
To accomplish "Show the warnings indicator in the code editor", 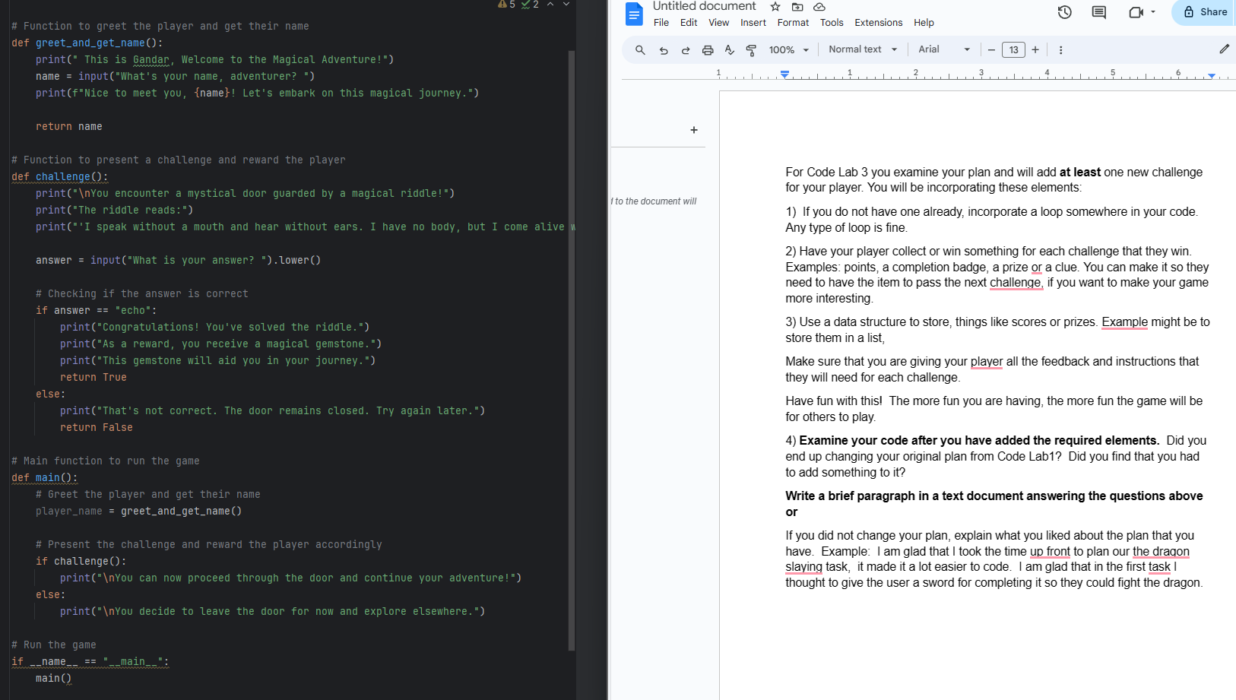I will pos(504,5).
